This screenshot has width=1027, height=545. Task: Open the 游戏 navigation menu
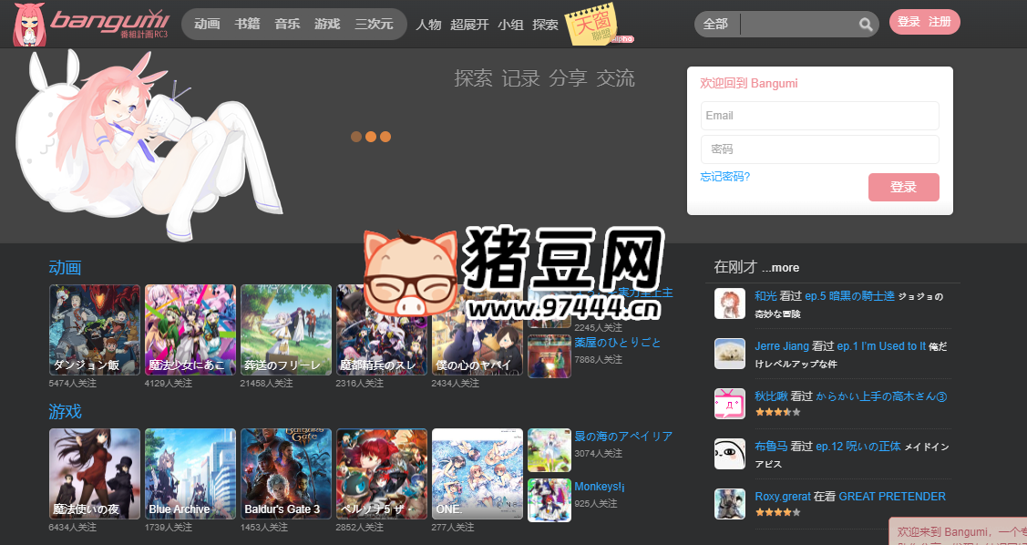[x=327, y=25]
